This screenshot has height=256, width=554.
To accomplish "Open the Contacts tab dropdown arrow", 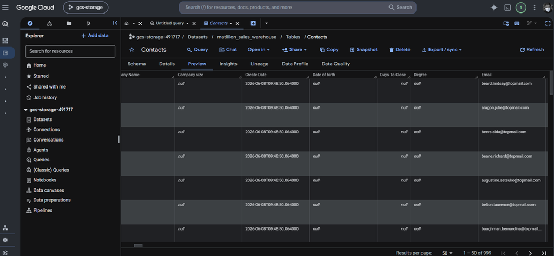I will point(230,24).
